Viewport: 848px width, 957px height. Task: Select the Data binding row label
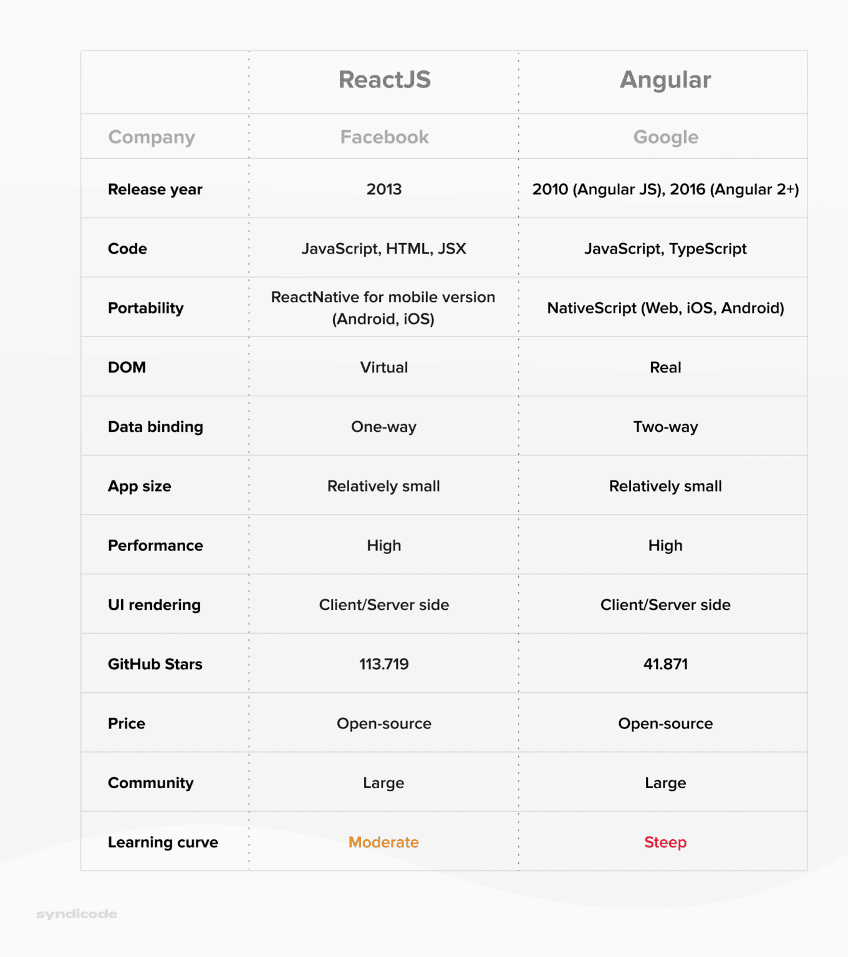click(155, 427)
